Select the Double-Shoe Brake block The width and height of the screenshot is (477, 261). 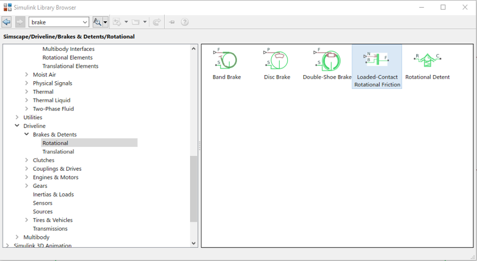[x=327, y=65]
